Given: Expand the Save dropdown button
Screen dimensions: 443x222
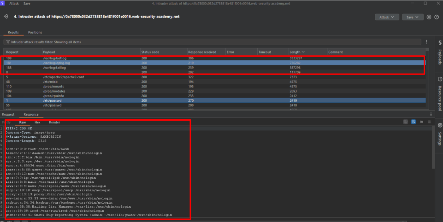Looking at the screenshot, I should click(x=412, y=17).
